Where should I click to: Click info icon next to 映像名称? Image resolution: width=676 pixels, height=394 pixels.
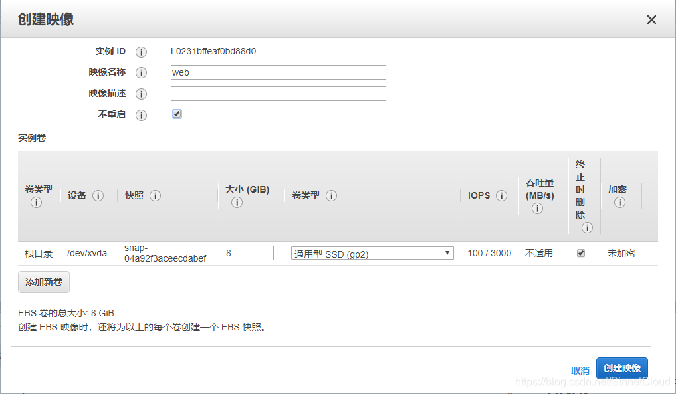pos(141,73)
